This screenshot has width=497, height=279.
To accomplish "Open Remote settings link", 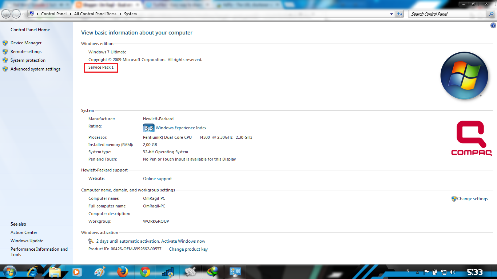I will (26, 52).
